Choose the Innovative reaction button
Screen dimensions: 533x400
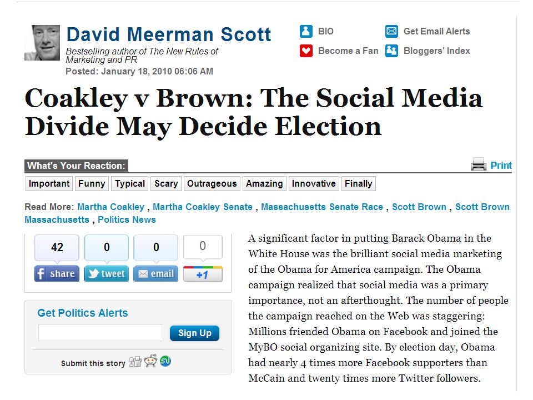click(x=314, y=184)
